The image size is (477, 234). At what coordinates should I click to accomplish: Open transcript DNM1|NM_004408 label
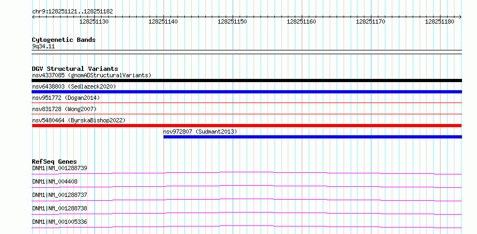(x=55, y=181)
